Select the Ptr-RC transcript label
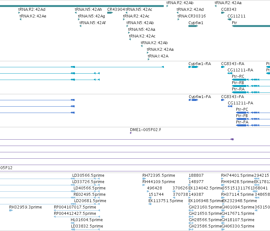The width and height of the screenshot is (270, 231). coord(238,76)
